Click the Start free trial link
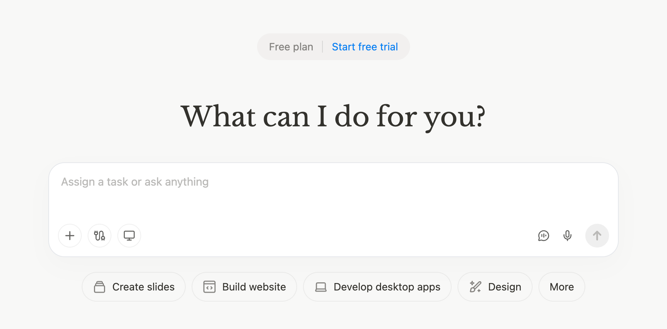The height and width of the screenshot is (329, 667). [x=365, y=47]
